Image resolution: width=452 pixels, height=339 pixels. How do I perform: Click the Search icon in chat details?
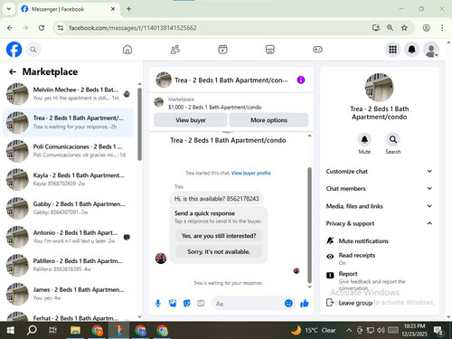[393, 139]
